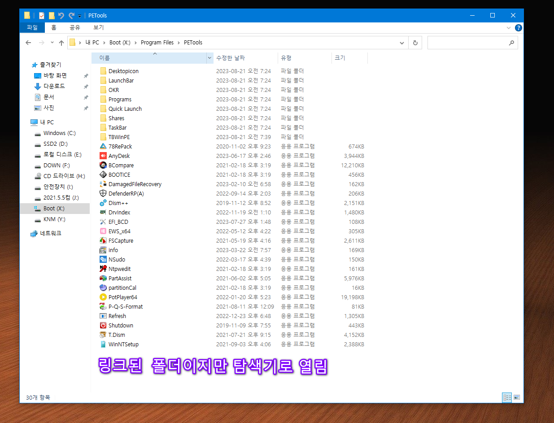This screenshot has height=423, width=554.
Task: Open the recent locations dropdown arrow
Action: pyautogui.click(x=52, y=43)
